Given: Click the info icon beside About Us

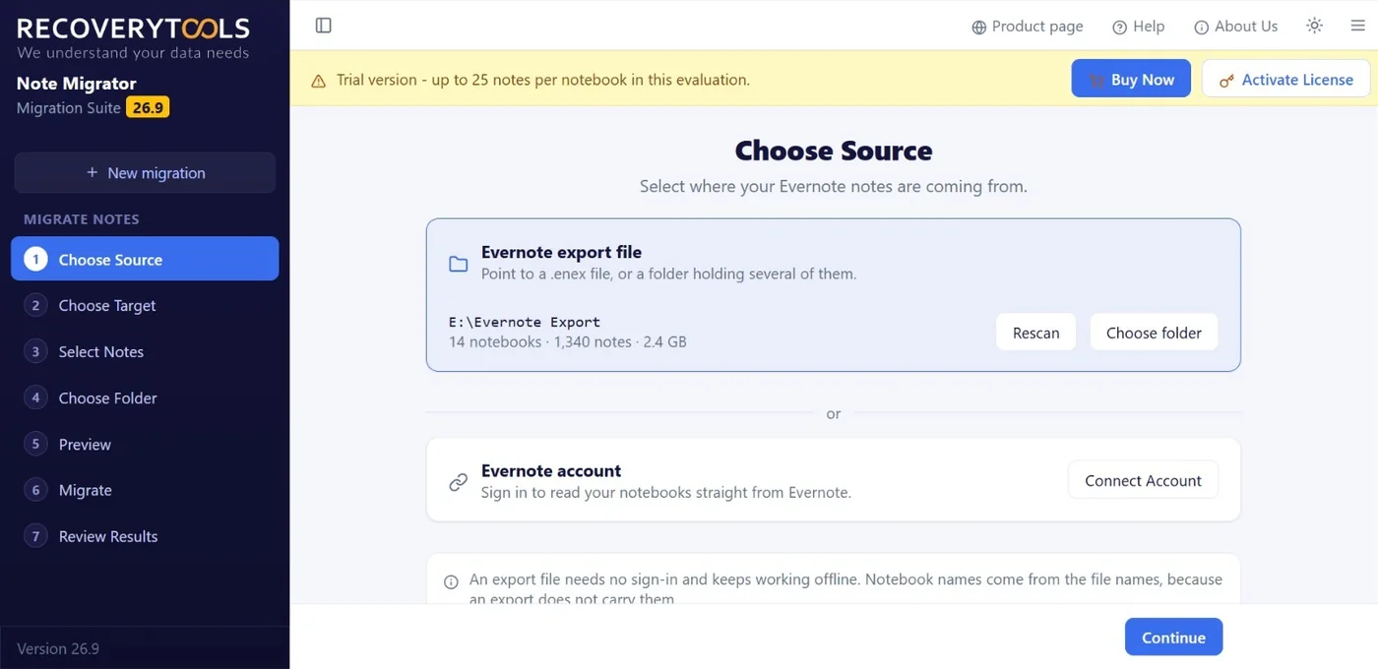Looking at the screenshot, I should click(1201, 28).
